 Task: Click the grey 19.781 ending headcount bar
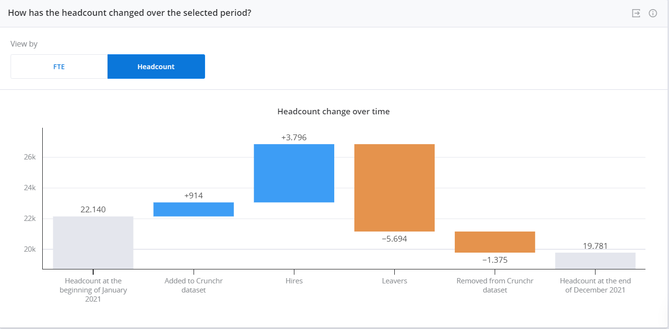(x=595, y=261)
